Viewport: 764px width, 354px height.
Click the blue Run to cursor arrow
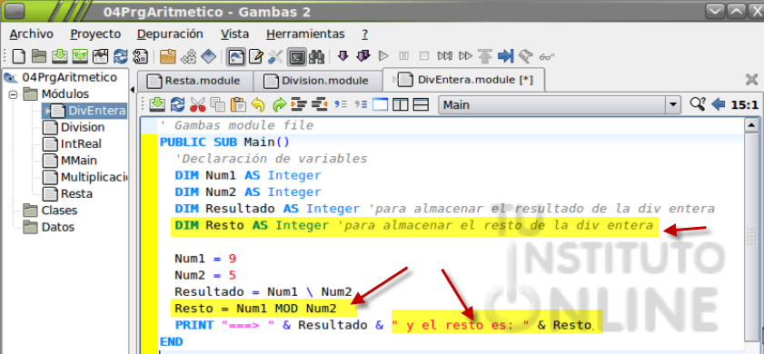[506, 56]
